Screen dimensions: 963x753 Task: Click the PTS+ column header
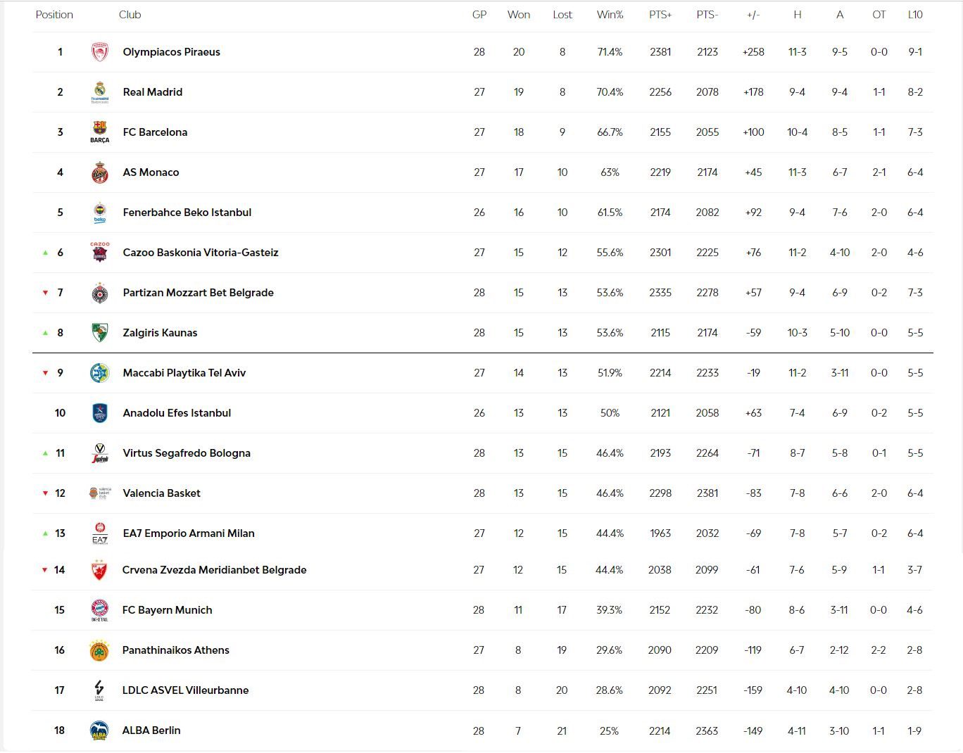point(660,15)
